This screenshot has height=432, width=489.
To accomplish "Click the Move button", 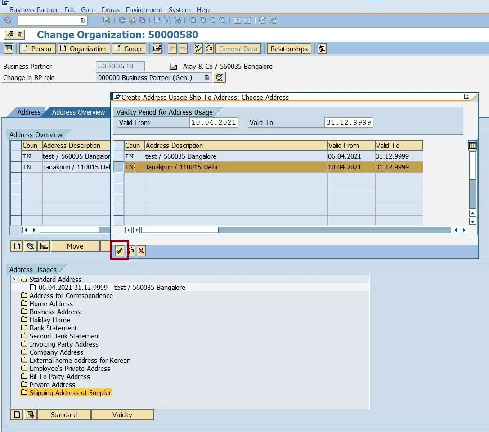I will 75,246.
